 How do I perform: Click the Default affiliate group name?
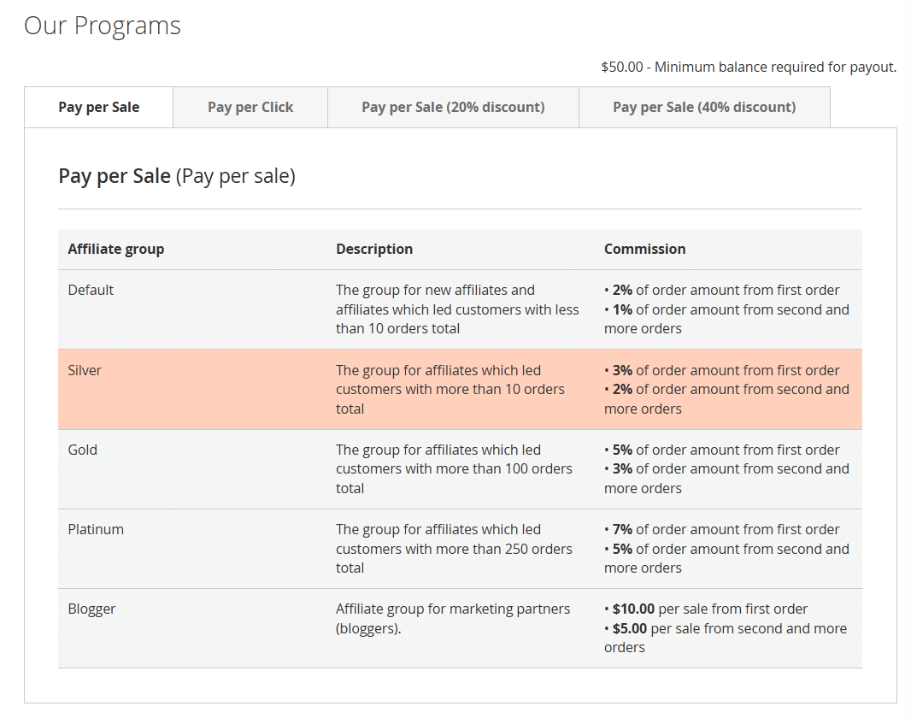pos(91,290)
